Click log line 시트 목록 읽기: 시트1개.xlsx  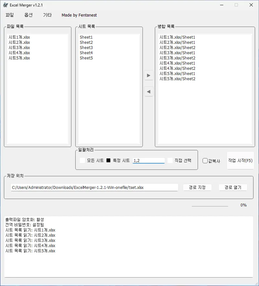click(30, 230)
